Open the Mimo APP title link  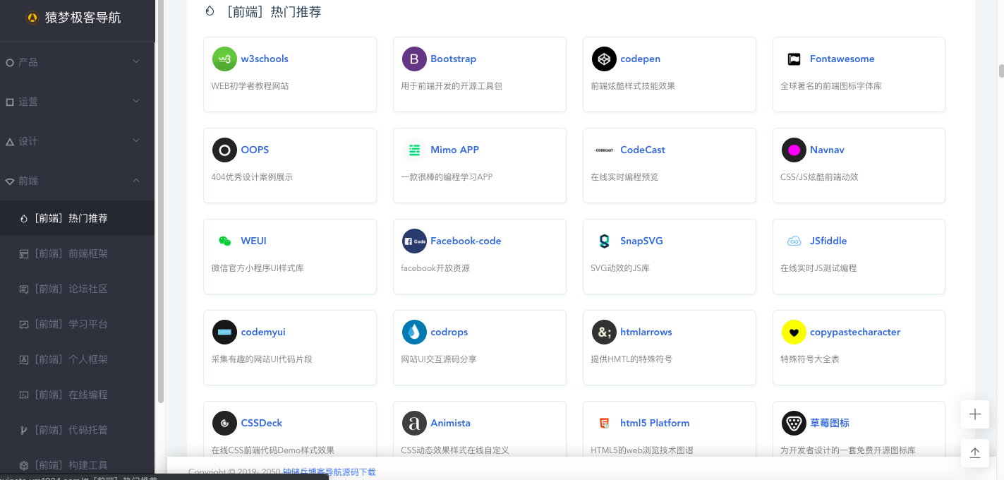(455, 150)
